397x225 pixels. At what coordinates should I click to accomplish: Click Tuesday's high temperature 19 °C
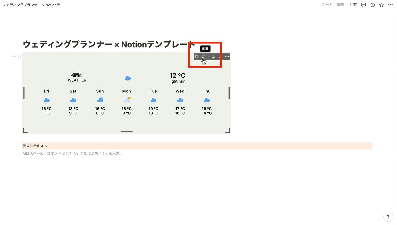[x=154, y=109]
